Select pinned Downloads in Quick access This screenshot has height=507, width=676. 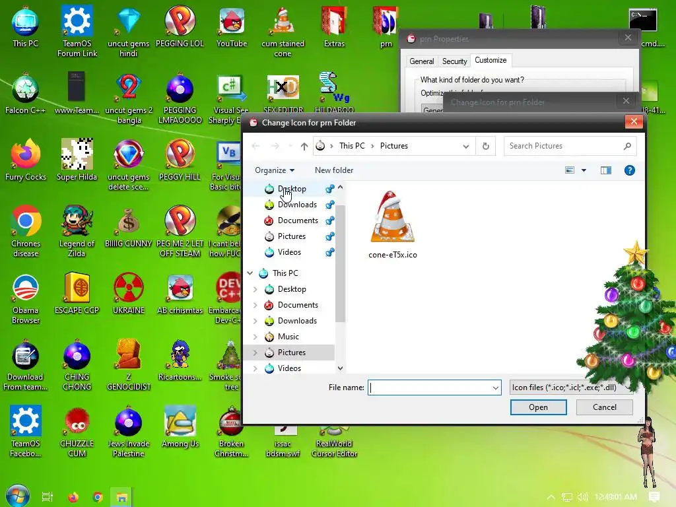[297, 205]
